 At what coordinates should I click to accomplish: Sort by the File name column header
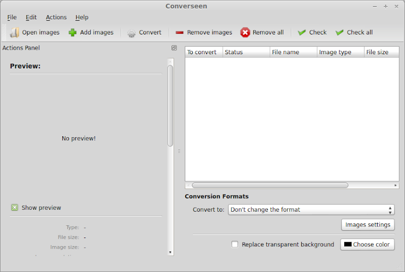293,52
